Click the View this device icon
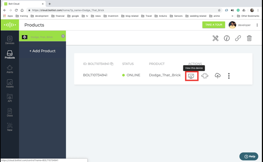The image size is (263, 162). point(191,76)
